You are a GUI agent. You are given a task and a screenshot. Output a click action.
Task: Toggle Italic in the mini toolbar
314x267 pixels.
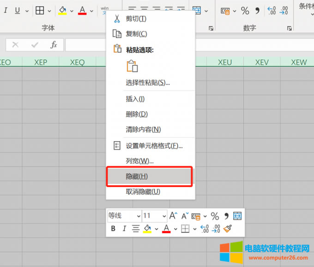click(x=124, y=229)
